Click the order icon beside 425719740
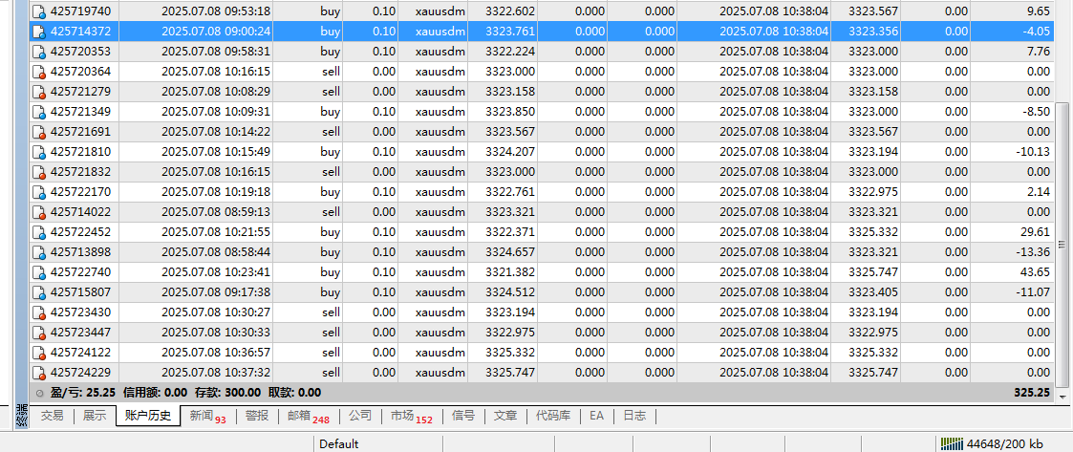Image resolution: width=1073 pixels, height=452 pixels. [40, 11]
